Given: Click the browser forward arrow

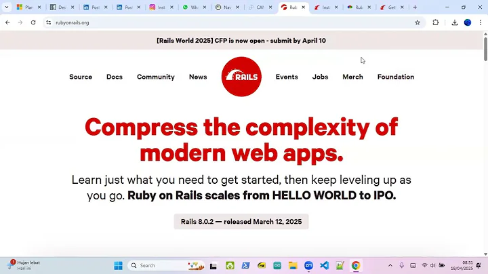Looking at the screenshot, I should click(x=20, y=22).
